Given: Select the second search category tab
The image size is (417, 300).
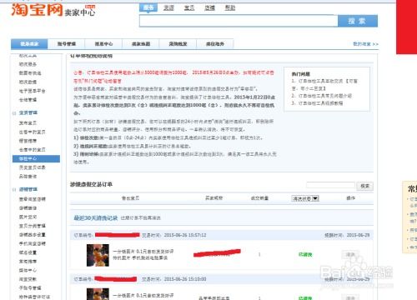Looking at the screenshot, I should 168,7.
